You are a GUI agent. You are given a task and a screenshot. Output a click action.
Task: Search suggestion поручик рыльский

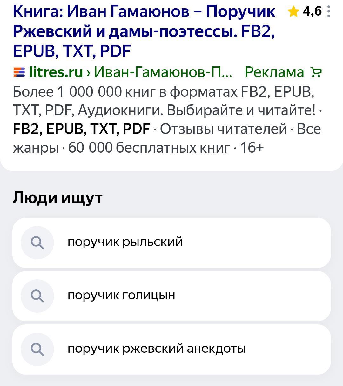(125, 242)
